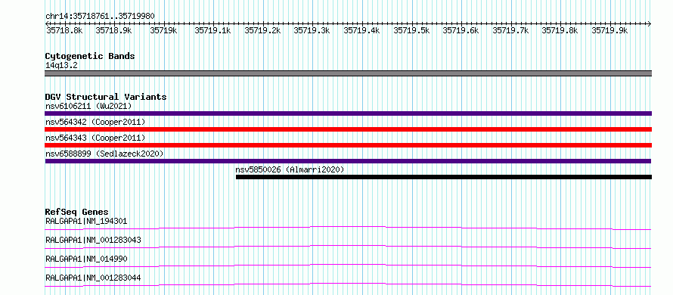Click the RALGAPA1|NM_001283044 transcript label
The image size is (673, 295).
click(93, 278)
